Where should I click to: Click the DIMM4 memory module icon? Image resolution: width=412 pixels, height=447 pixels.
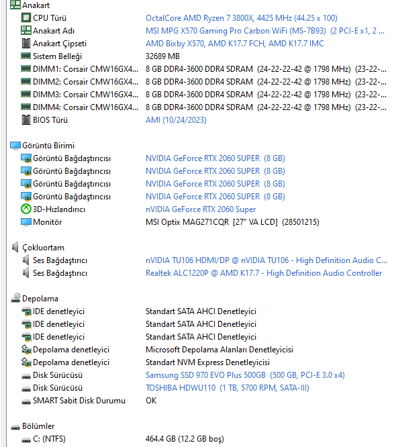(26, 107)
